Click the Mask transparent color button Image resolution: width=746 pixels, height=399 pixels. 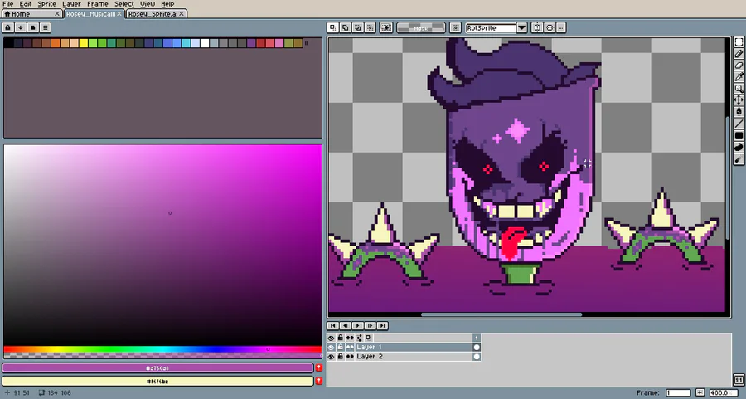tap(421, 27)
